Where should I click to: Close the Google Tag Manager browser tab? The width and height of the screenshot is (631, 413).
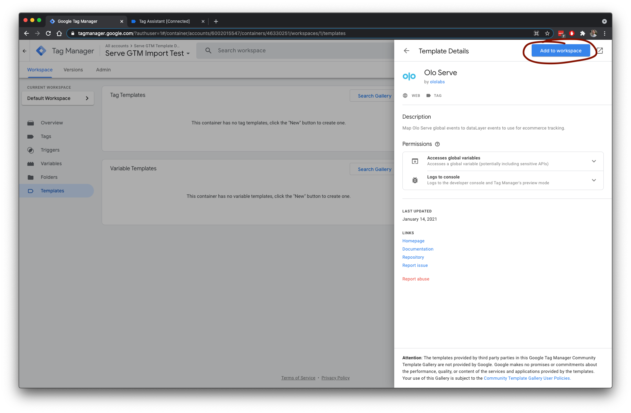122,21
